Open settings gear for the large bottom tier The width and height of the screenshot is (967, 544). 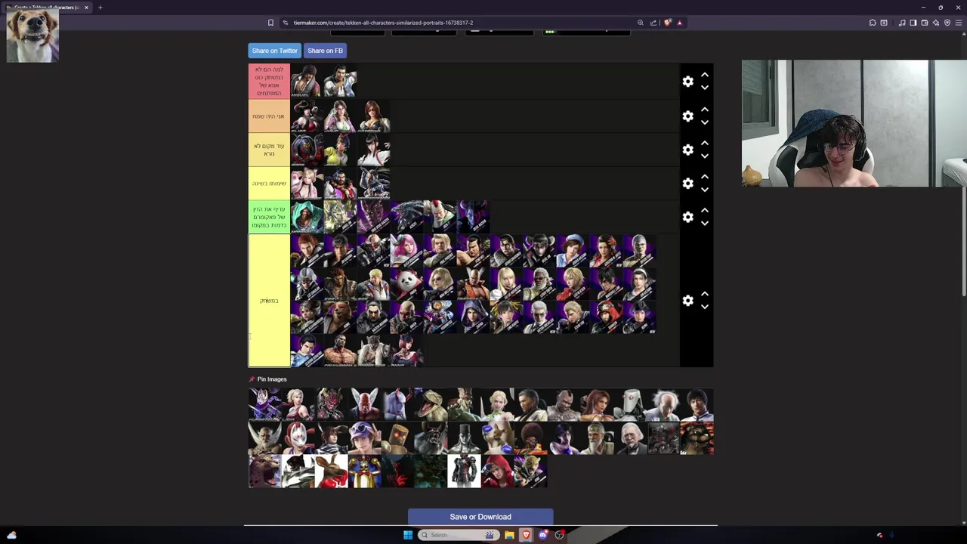pos(687,300)
